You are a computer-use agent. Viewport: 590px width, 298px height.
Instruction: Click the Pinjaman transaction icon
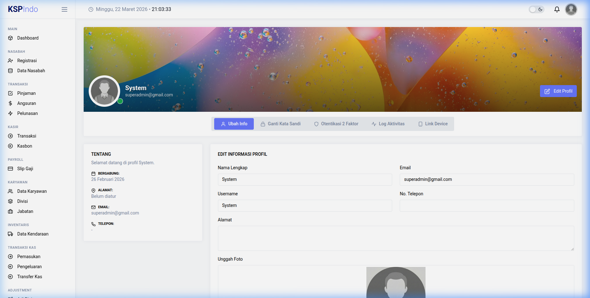(10, 93)
